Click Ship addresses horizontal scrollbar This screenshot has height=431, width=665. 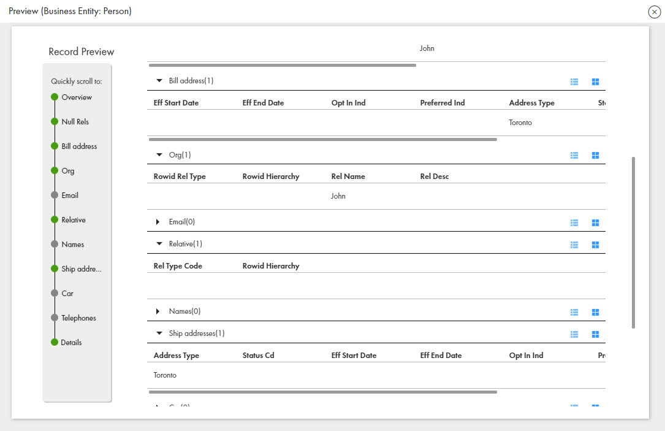coord(323,392)
